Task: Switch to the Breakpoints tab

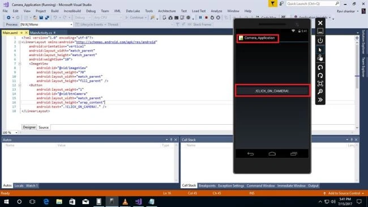Action: (x=207, y=185)
